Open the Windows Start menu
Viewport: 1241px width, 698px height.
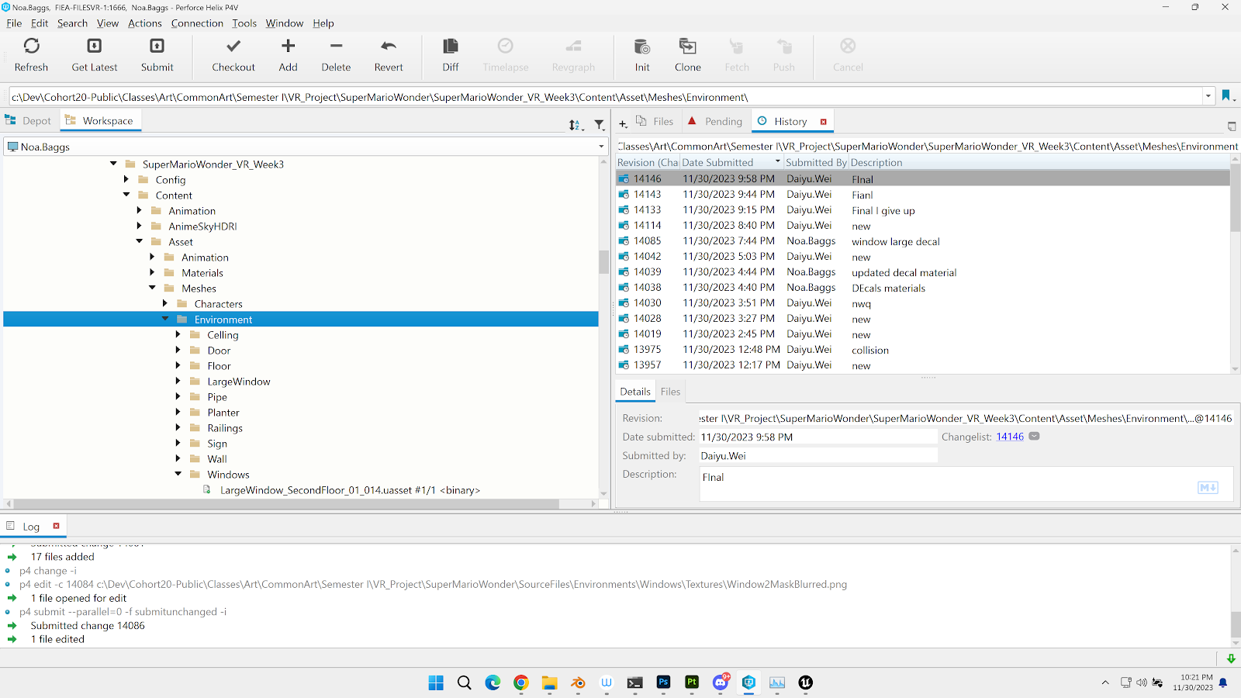(436, 682)
